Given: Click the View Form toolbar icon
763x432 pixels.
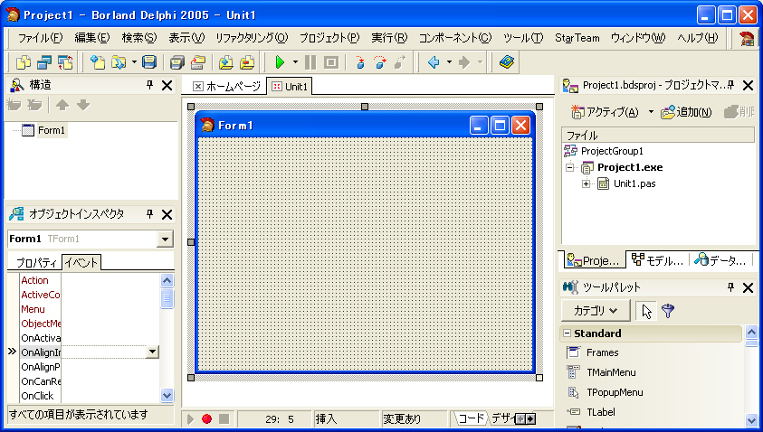Looking at the screenshot, I should 44,62.
